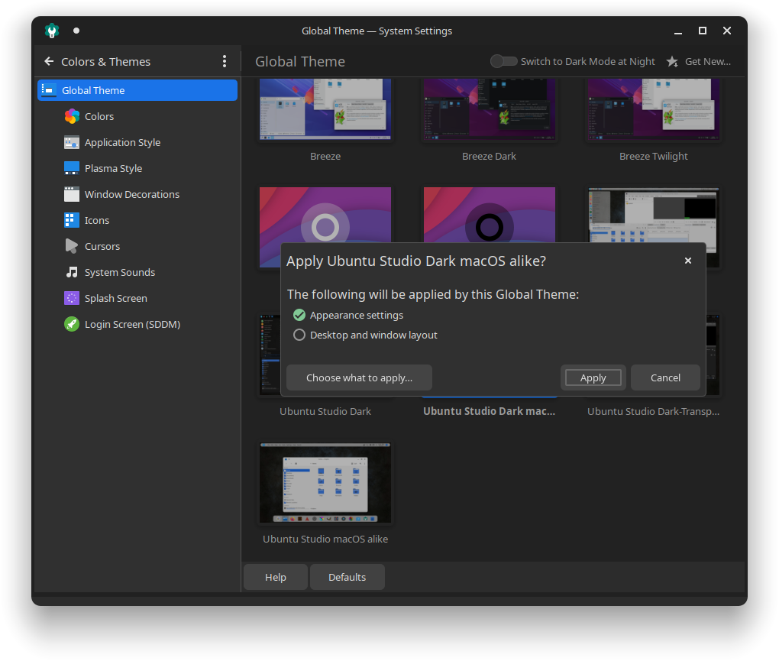779x661 pixels.
Task: Uncheck Appearance settings checkbox
Action: pyautogui.click(x=299, y=315)
